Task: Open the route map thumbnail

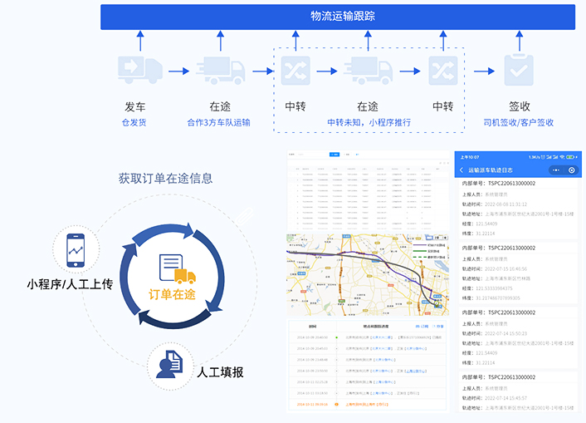Action: point(368,275)
